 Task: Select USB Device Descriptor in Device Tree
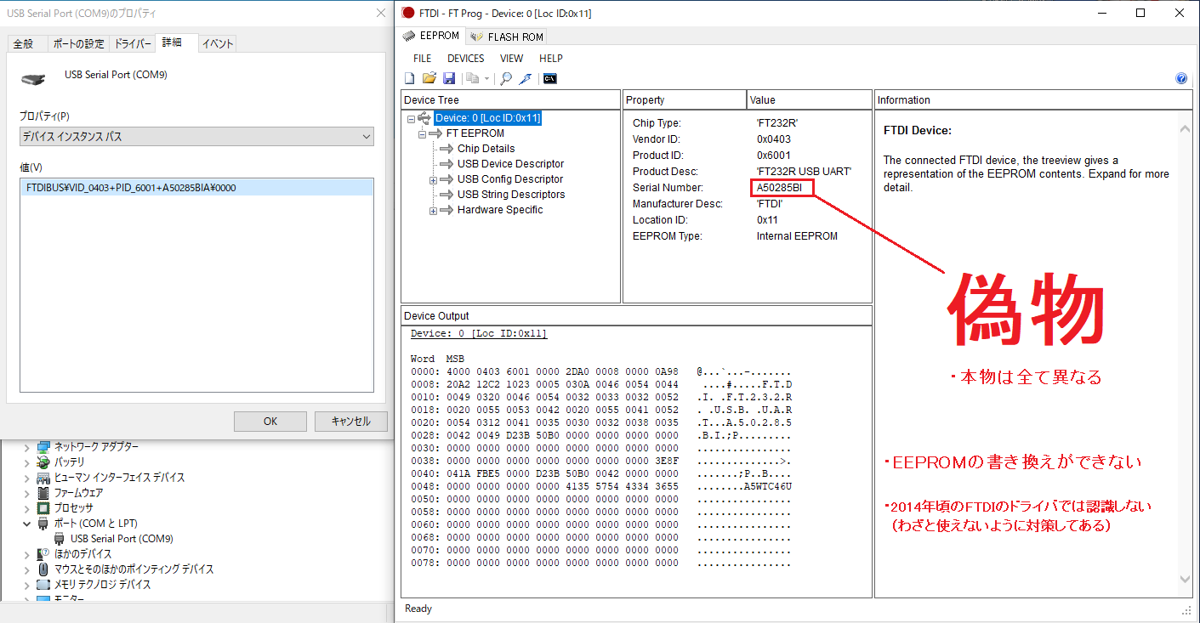(x=510, y=164)
